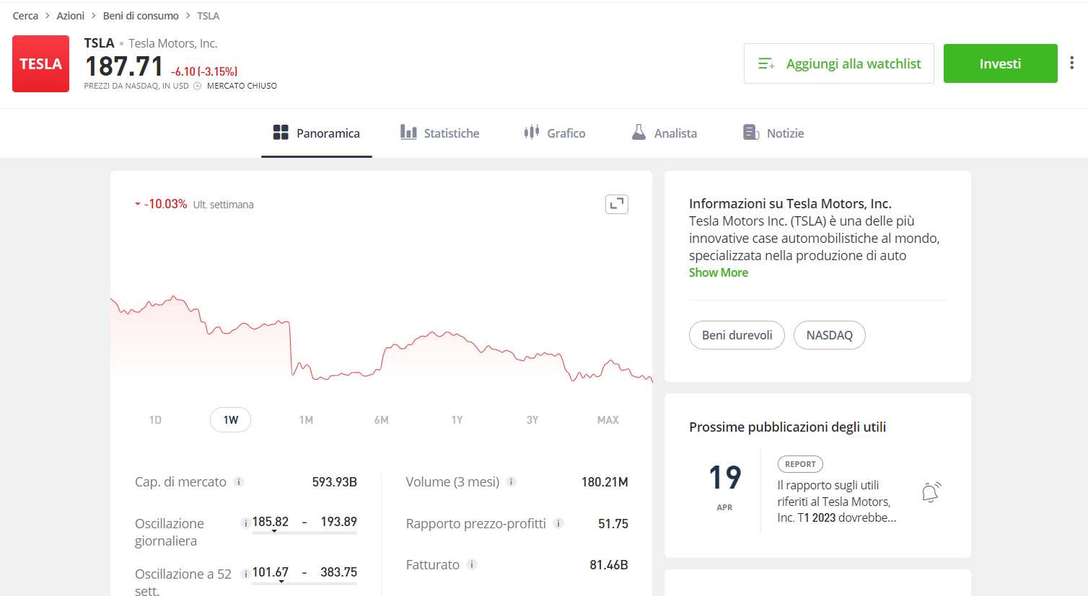Click Show More under Tesla information

pos(719,272)
